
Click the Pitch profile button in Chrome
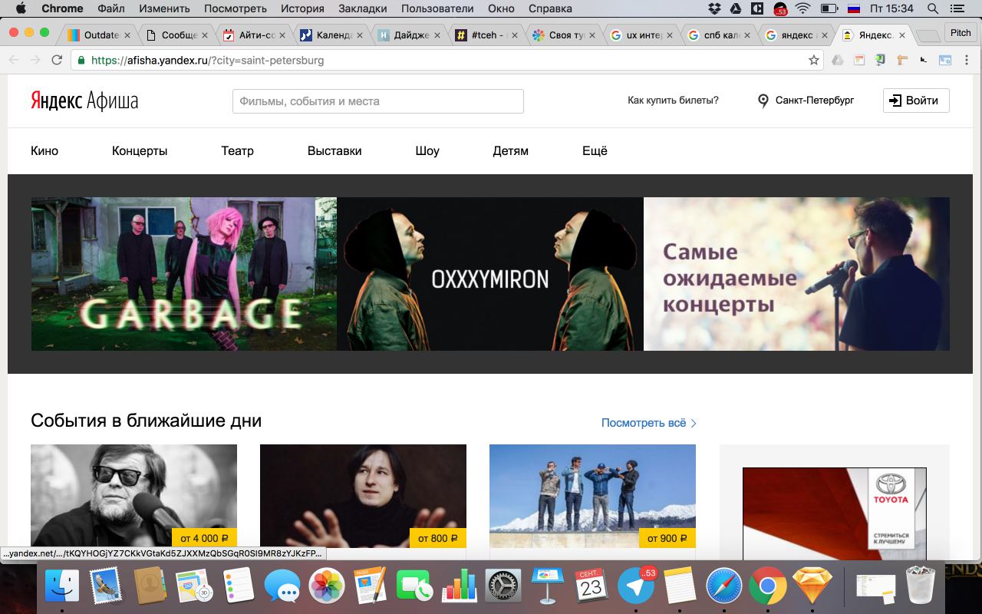(961, 32)
